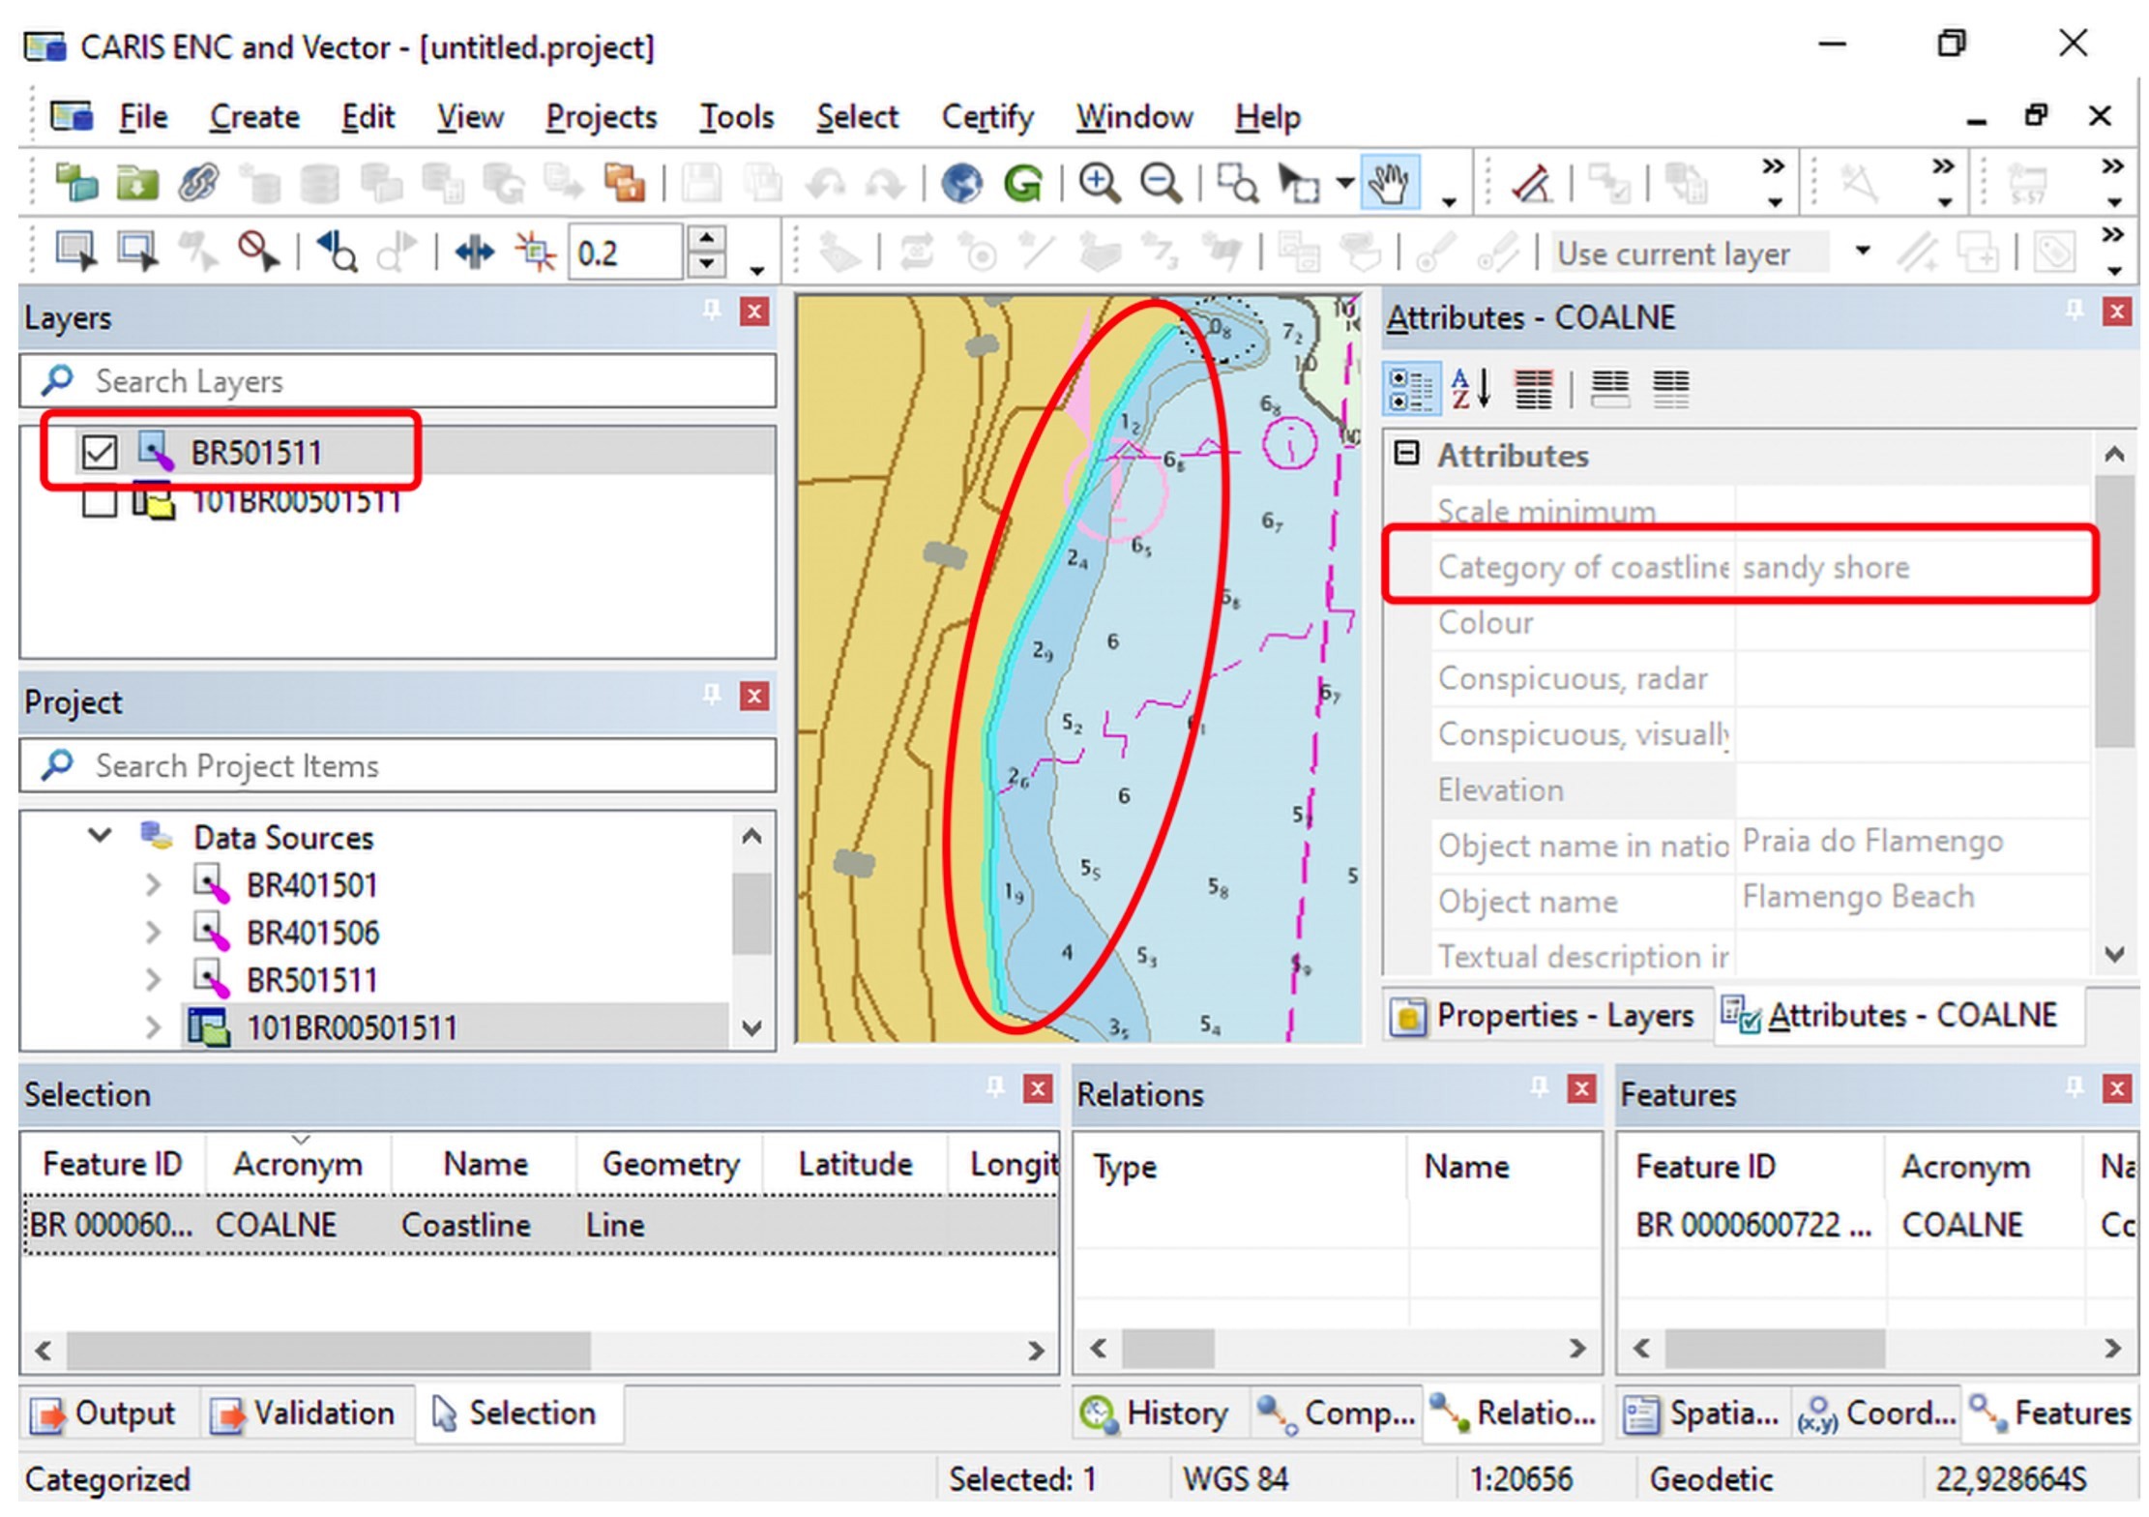Expand the BR401501 data source

click(x=155, y=885)
